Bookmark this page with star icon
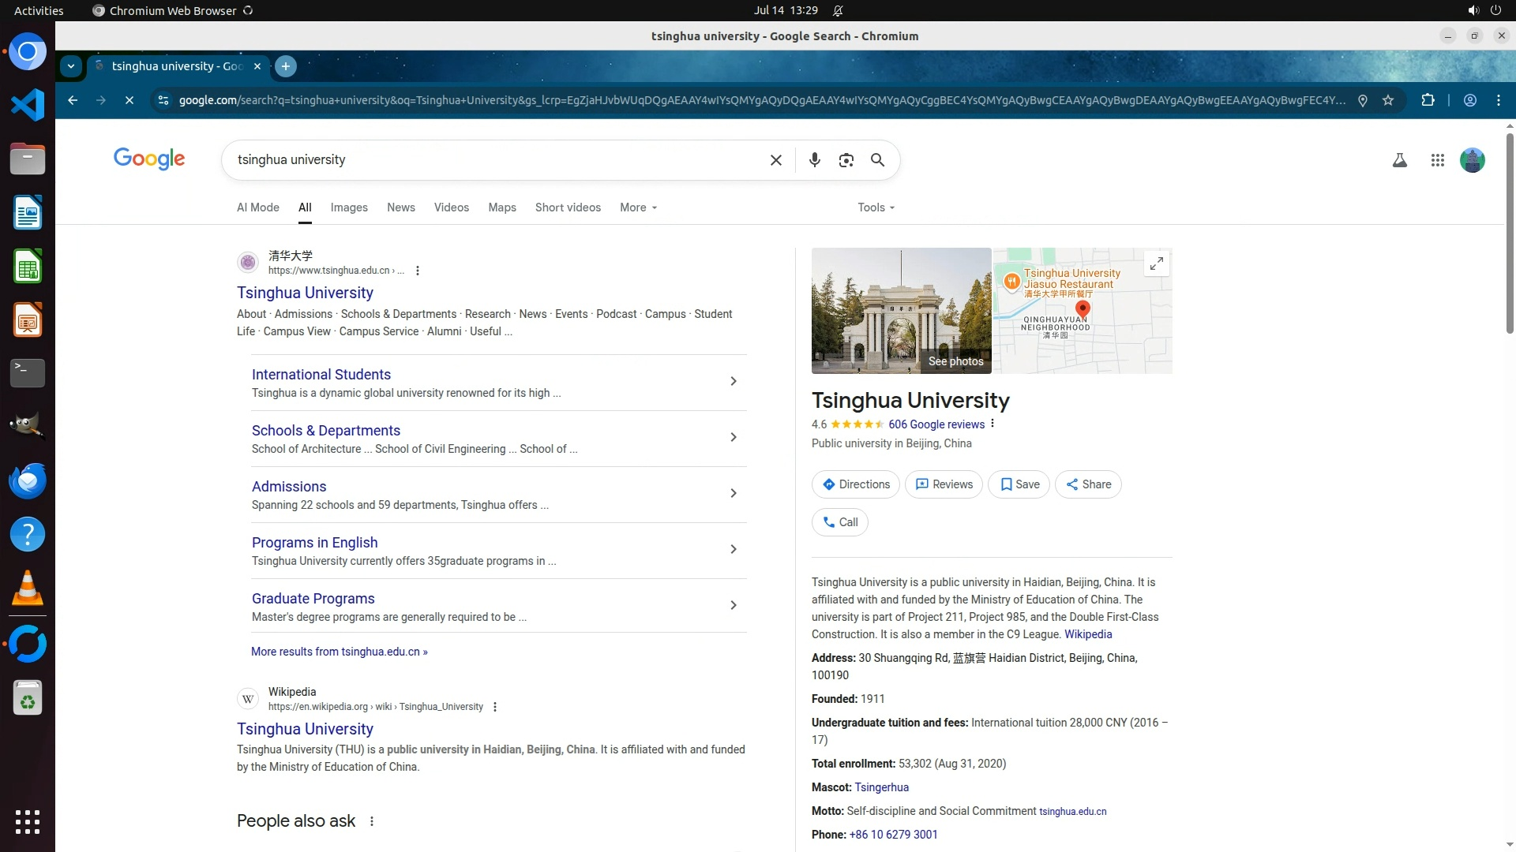The image size is (1516, 852). point(1388,100)
